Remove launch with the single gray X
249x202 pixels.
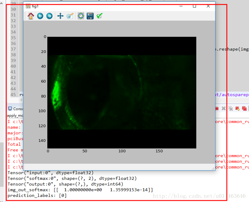[x=224, y=108]
